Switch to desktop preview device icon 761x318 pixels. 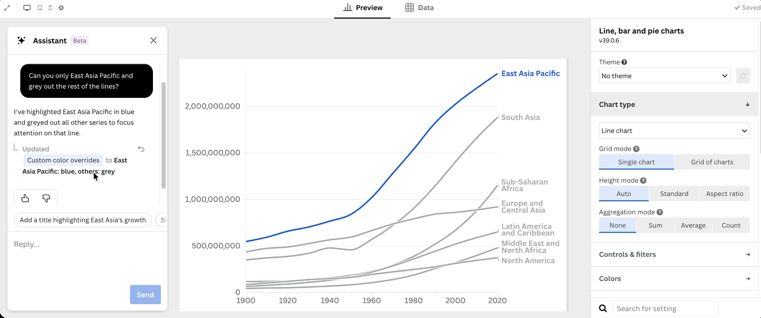point(27,8)
